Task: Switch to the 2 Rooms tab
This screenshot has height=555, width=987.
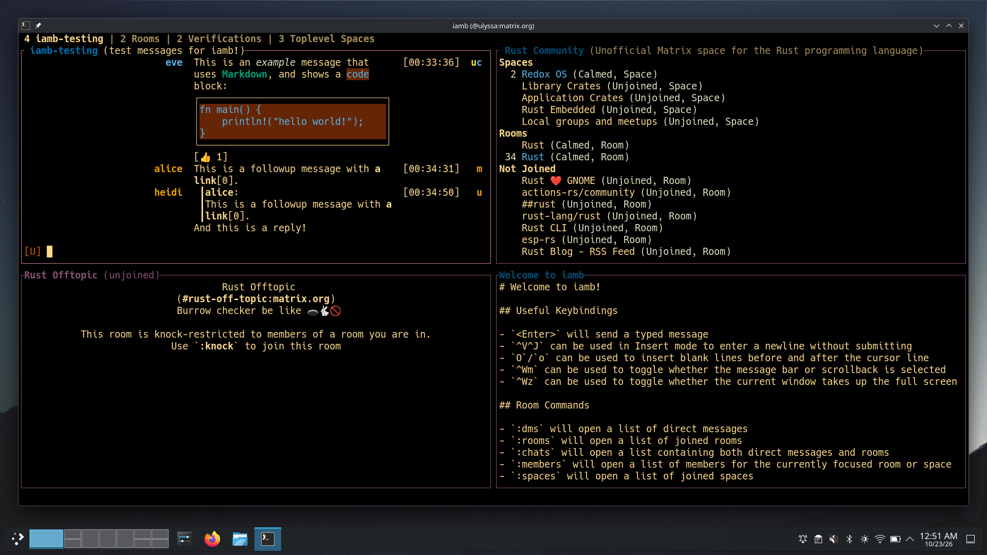Action: (140, 39)
